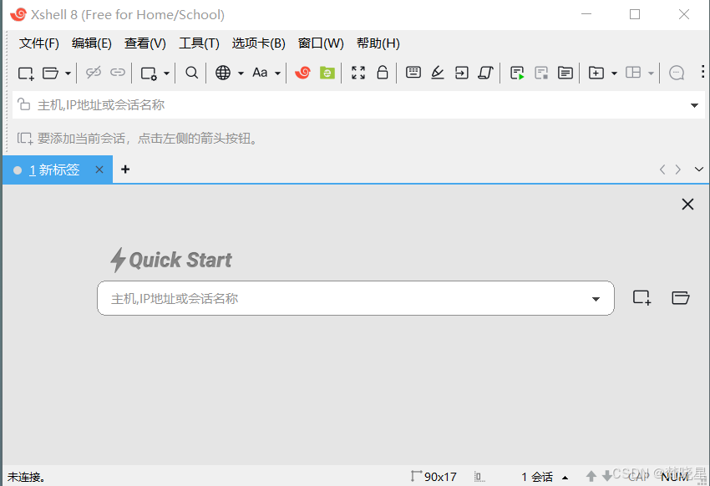Click the unlocked padlock icon in address bar

coord(23,104)
